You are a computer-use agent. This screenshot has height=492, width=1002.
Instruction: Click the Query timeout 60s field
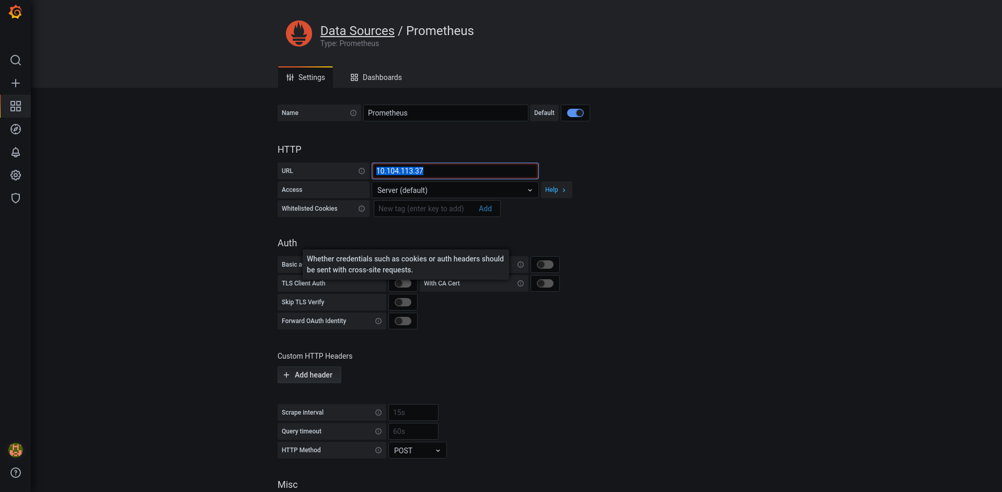[413, 431]
